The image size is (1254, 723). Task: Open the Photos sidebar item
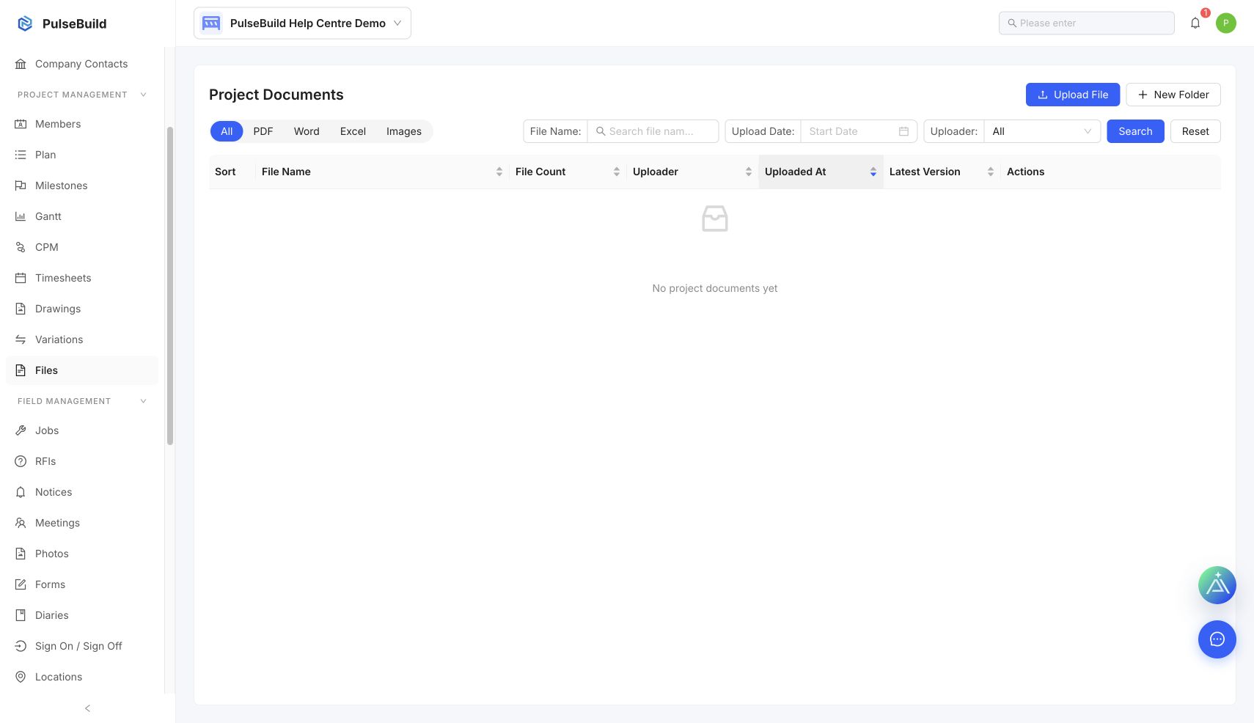click(x=82, y=554)
